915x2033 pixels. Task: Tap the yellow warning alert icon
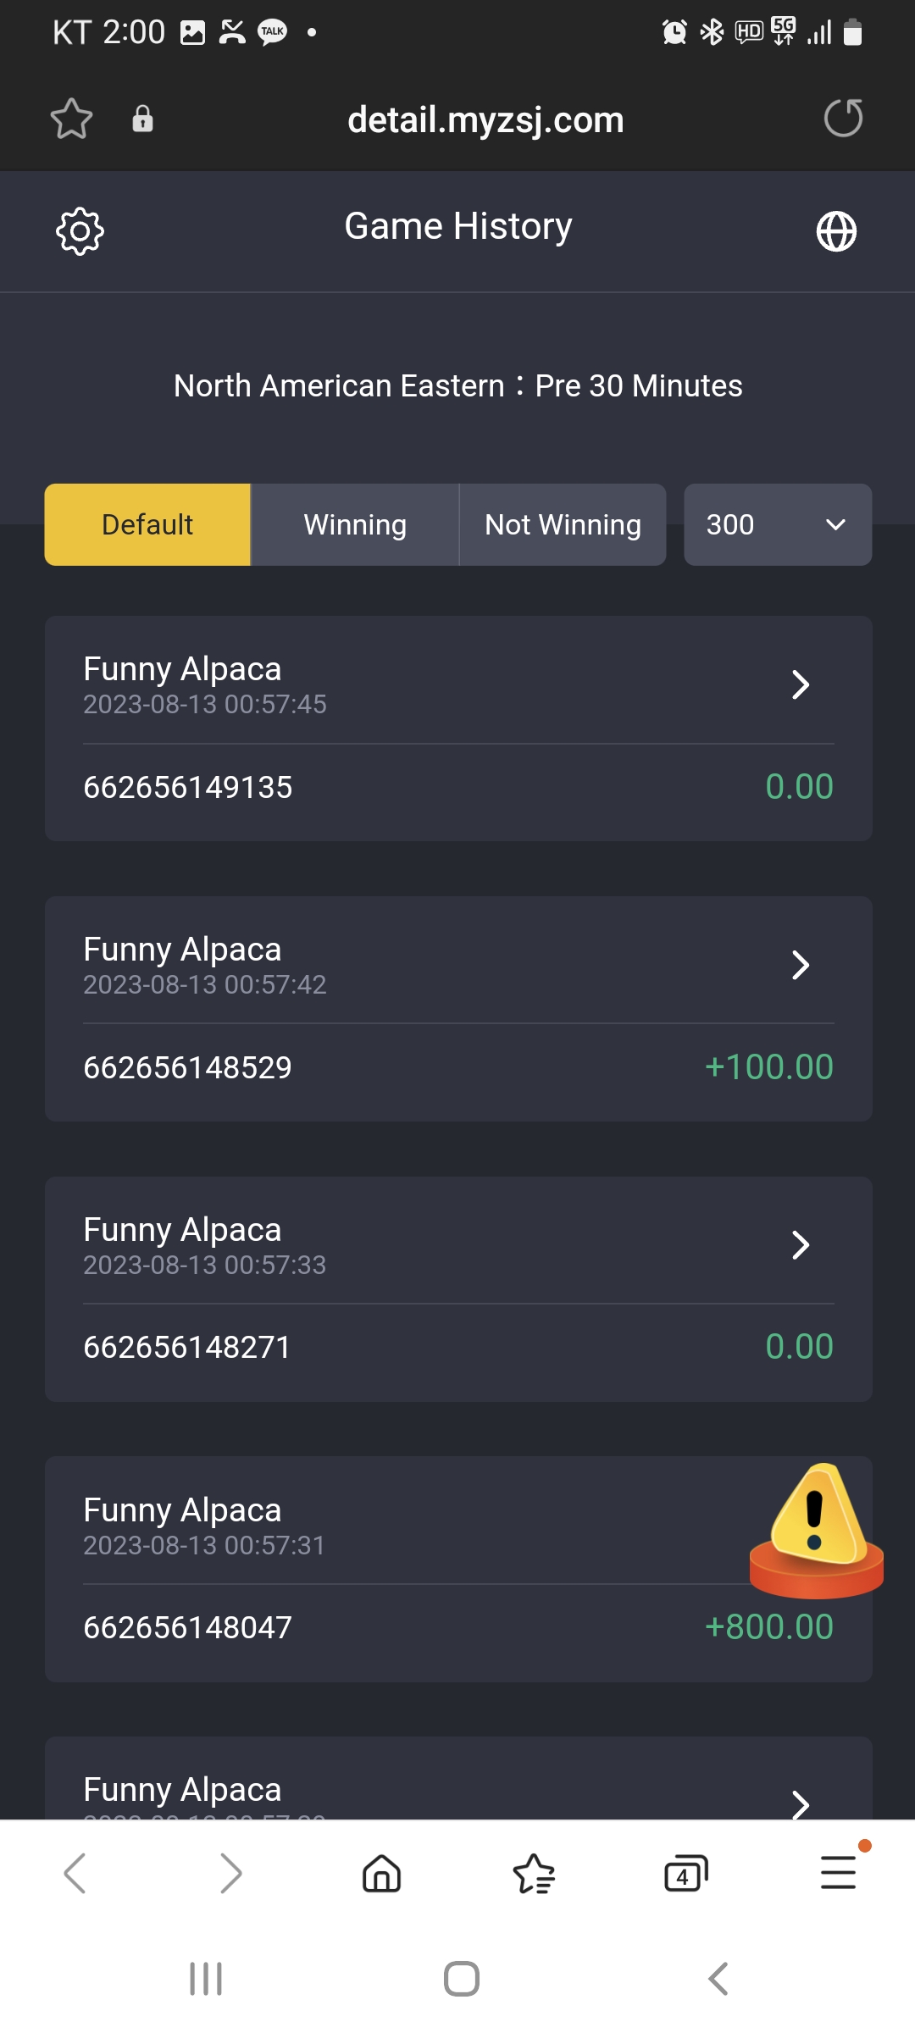(817, 1530)
